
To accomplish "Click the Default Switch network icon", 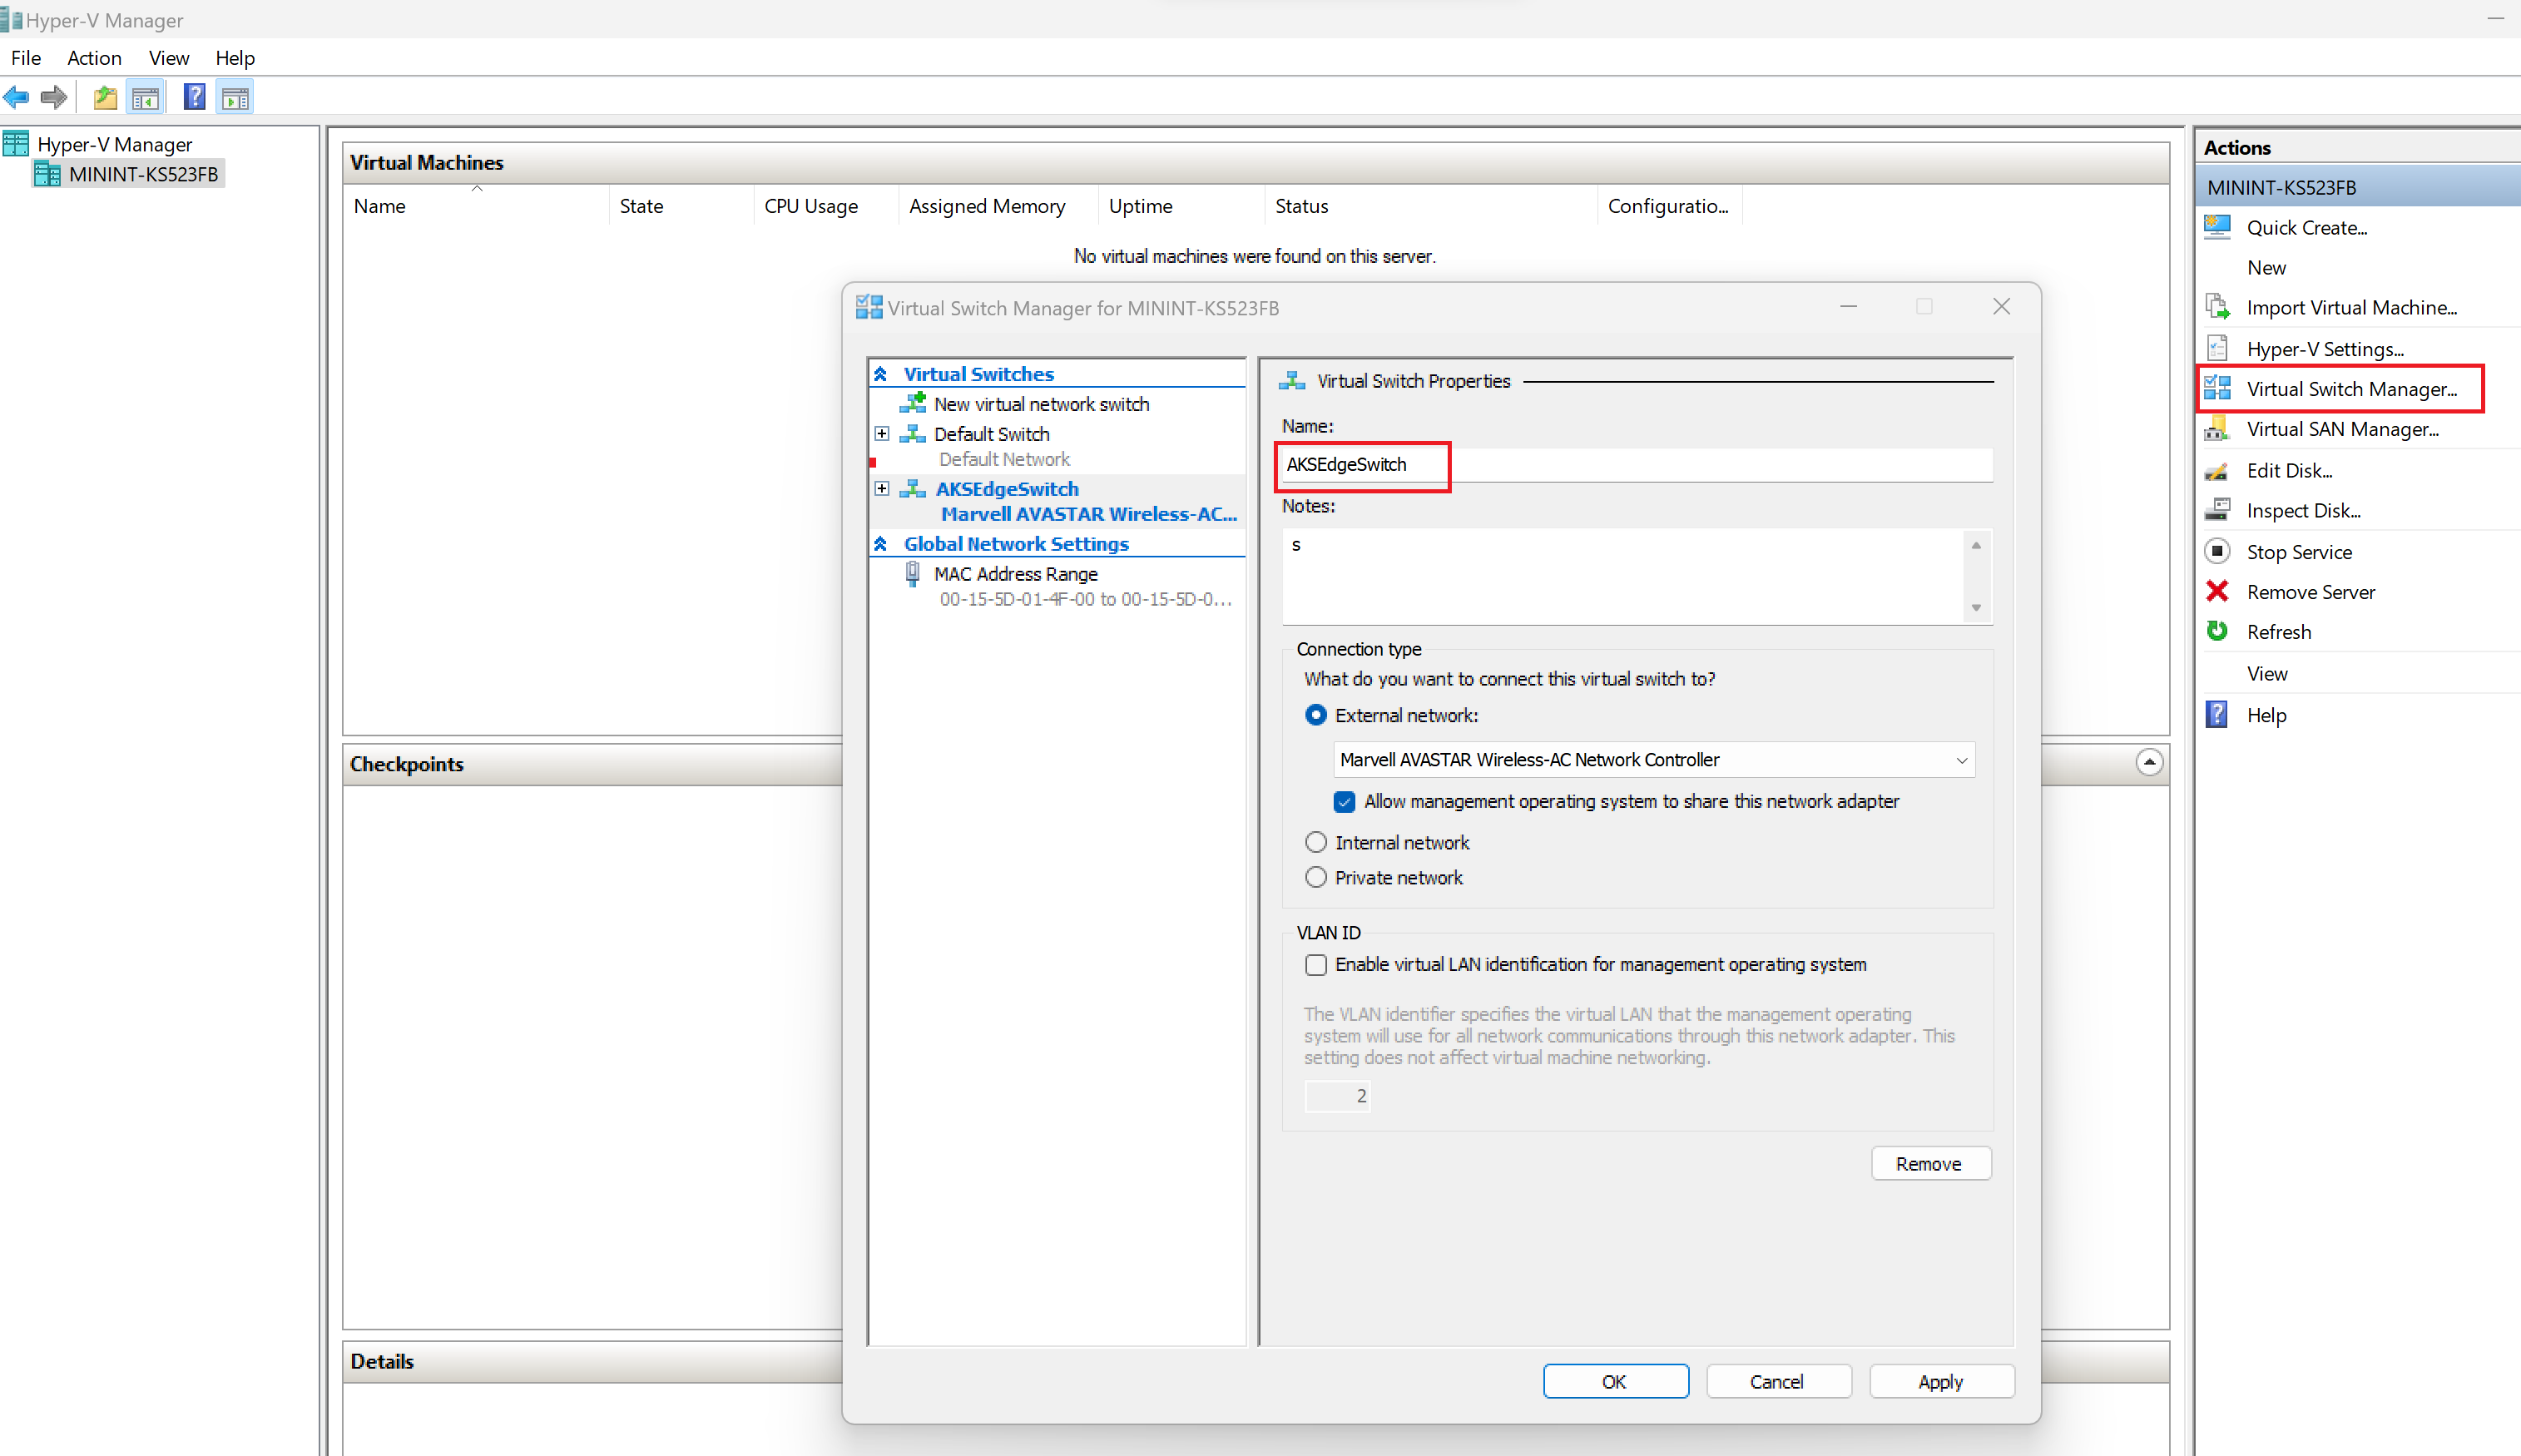I will (912, 434).
